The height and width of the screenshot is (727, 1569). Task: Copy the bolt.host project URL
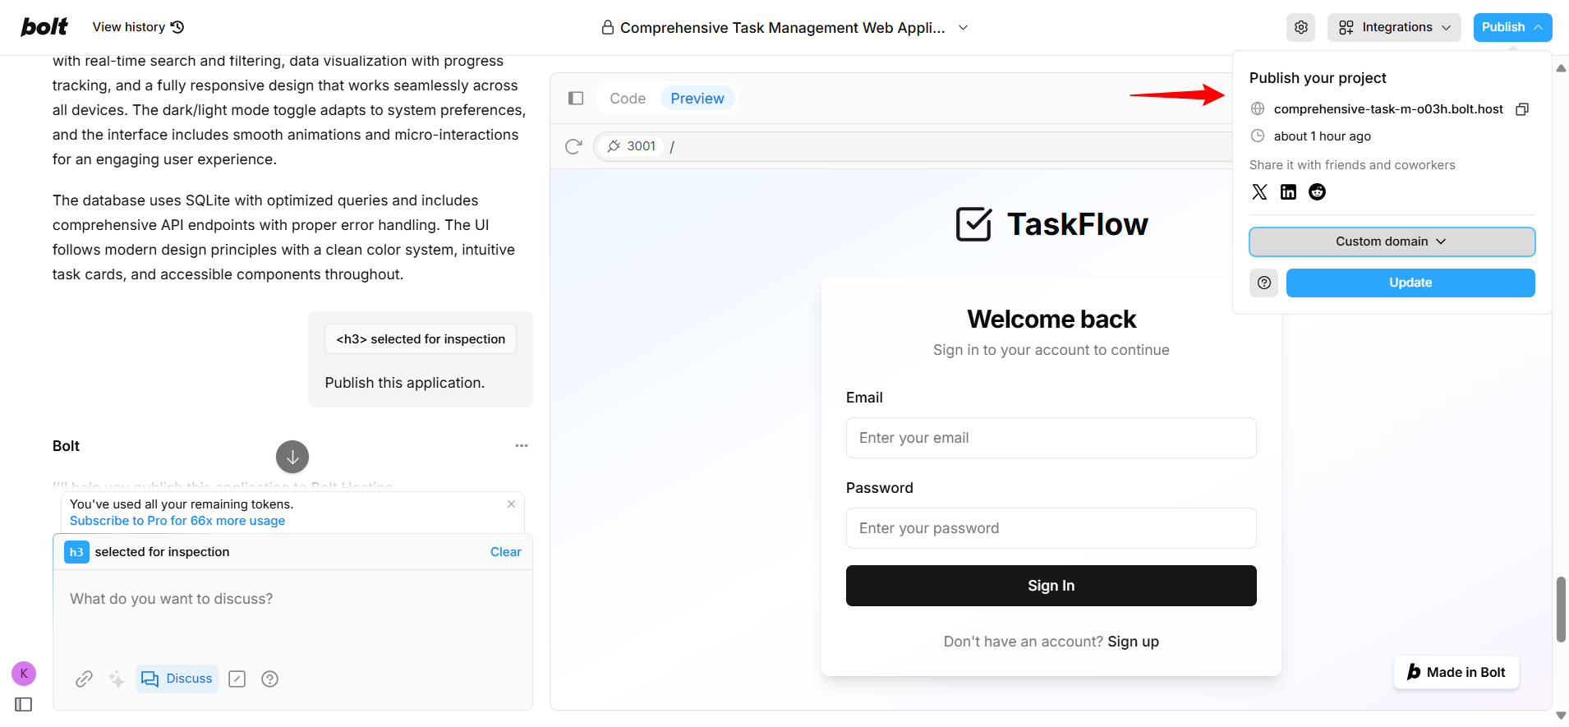coord(1522,109)
